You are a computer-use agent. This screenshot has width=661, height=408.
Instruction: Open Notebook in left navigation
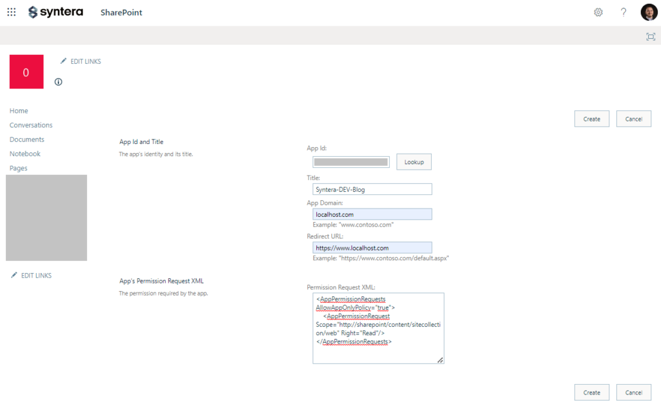pyautogui.click(x=25, y=154)
